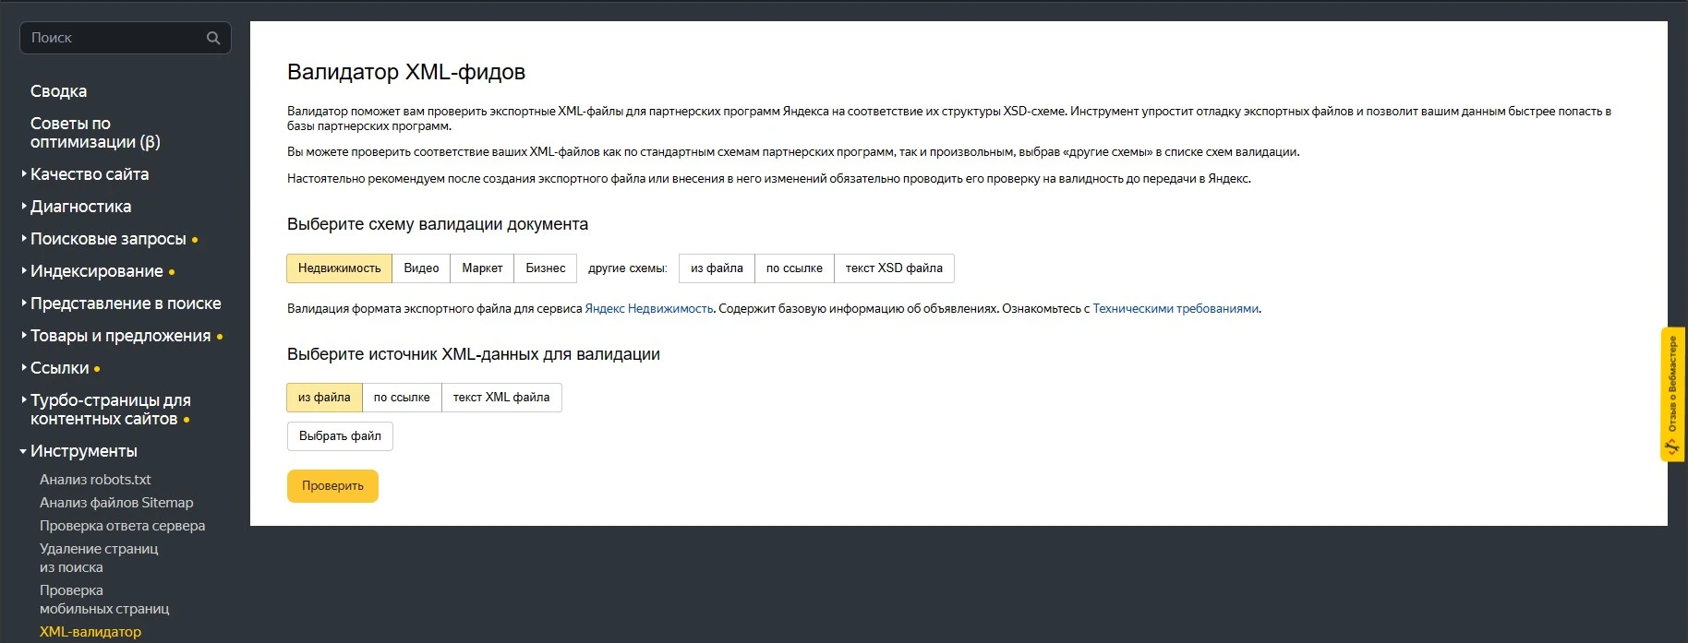The width and height of the screenshot is (1688, 643).
Task: Open the Сводка section
Action: click(58, 91)
